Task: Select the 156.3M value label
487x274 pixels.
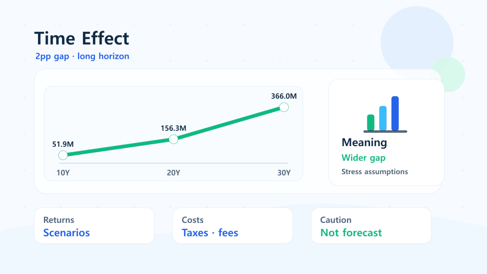Action: 173,128
